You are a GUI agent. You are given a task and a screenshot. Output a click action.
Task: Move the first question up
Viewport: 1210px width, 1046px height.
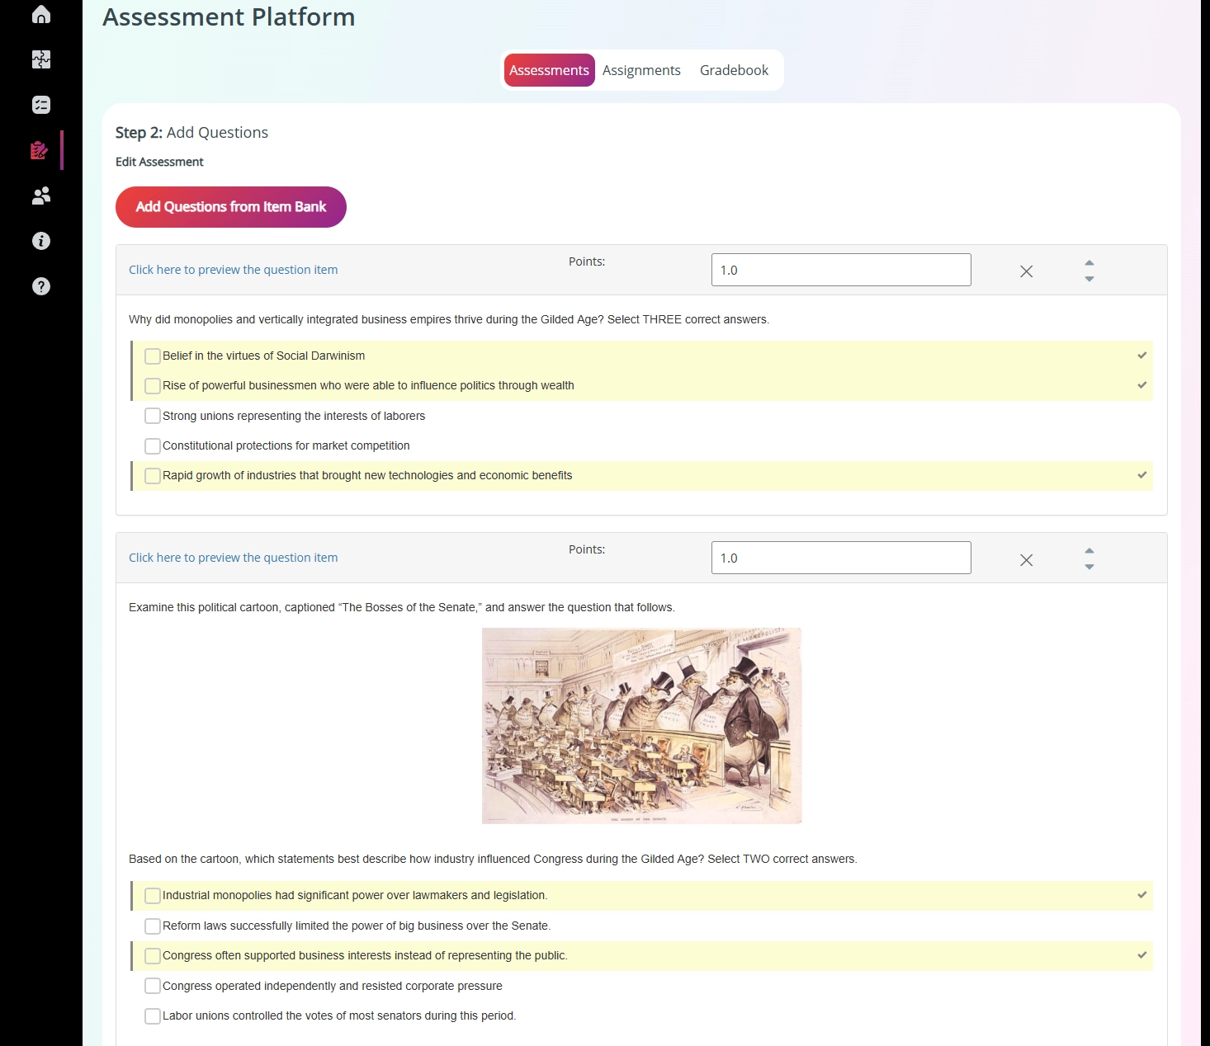tap(1089, 262)
